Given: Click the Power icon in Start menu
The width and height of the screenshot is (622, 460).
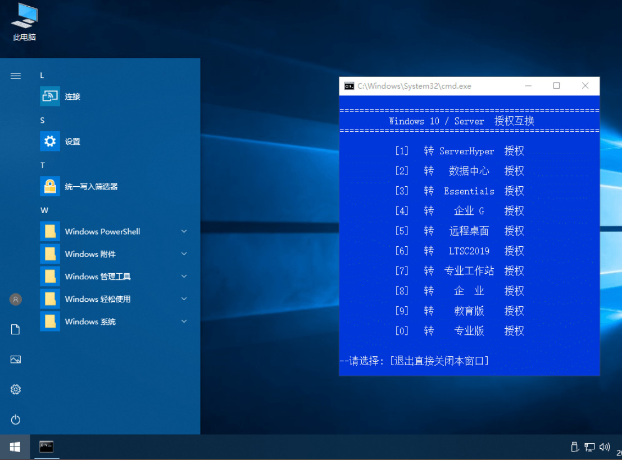Looking at the screenshot, I should (x=16, y=420).
